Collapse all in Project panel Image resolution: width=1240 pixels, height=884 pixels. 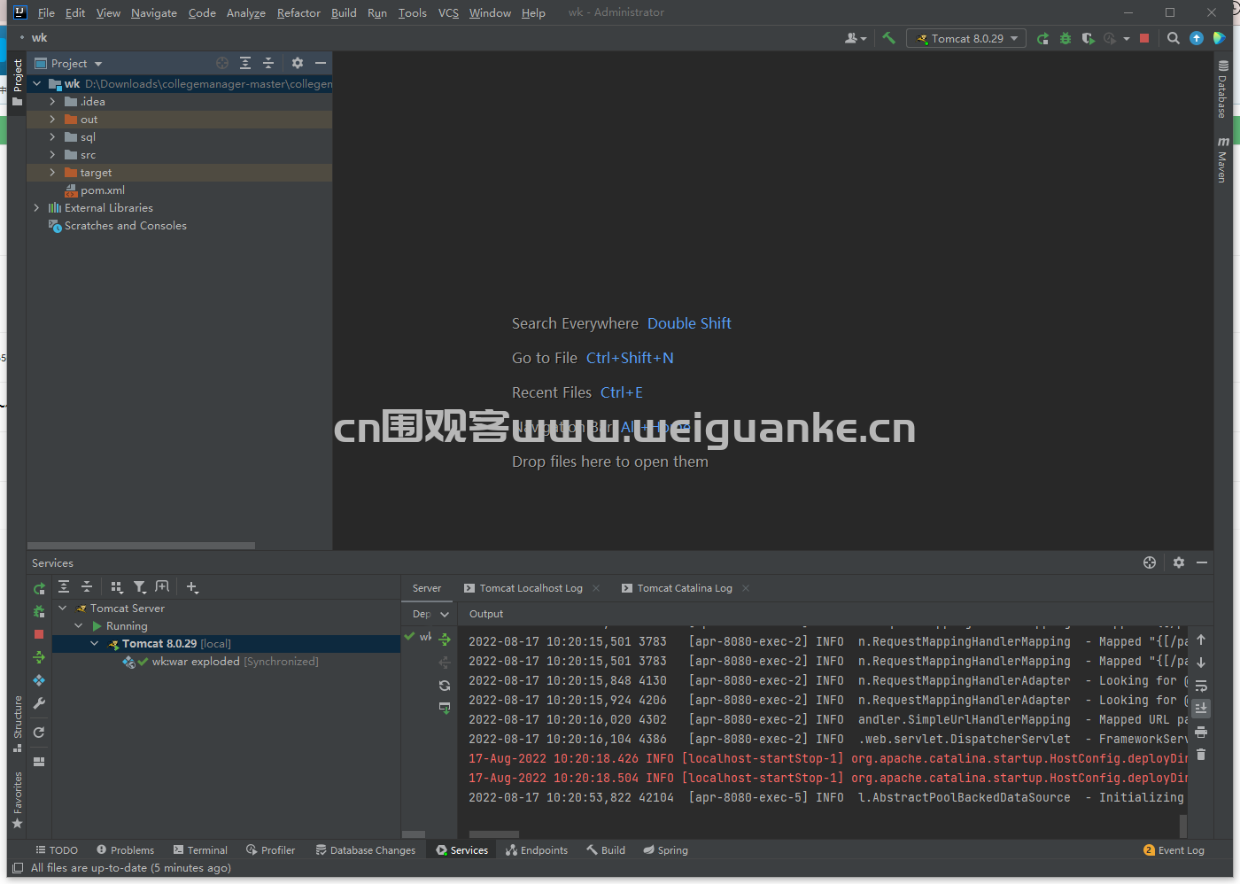click(268, 63)
